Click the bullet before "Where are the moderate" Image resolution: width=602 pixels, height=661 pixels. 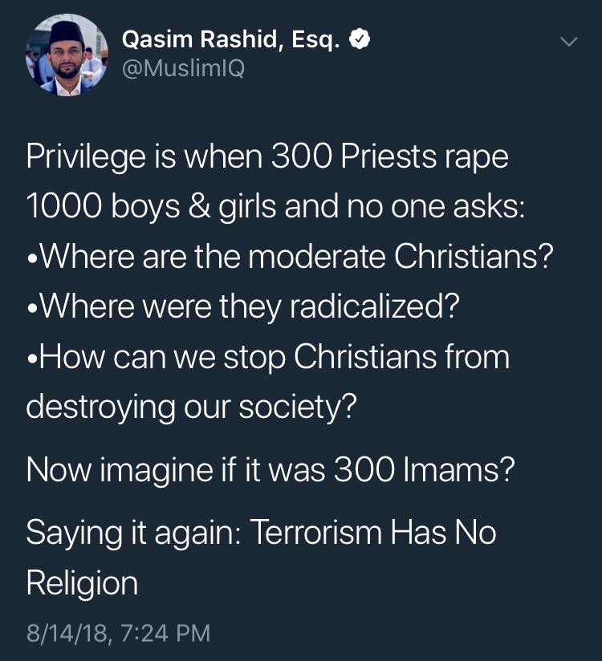click(x=32, y=259)
